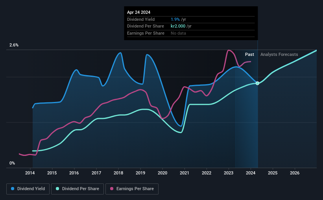323x200 pixels.
Task: Select the 2025 x-axis year label
Action: point(273,173)
